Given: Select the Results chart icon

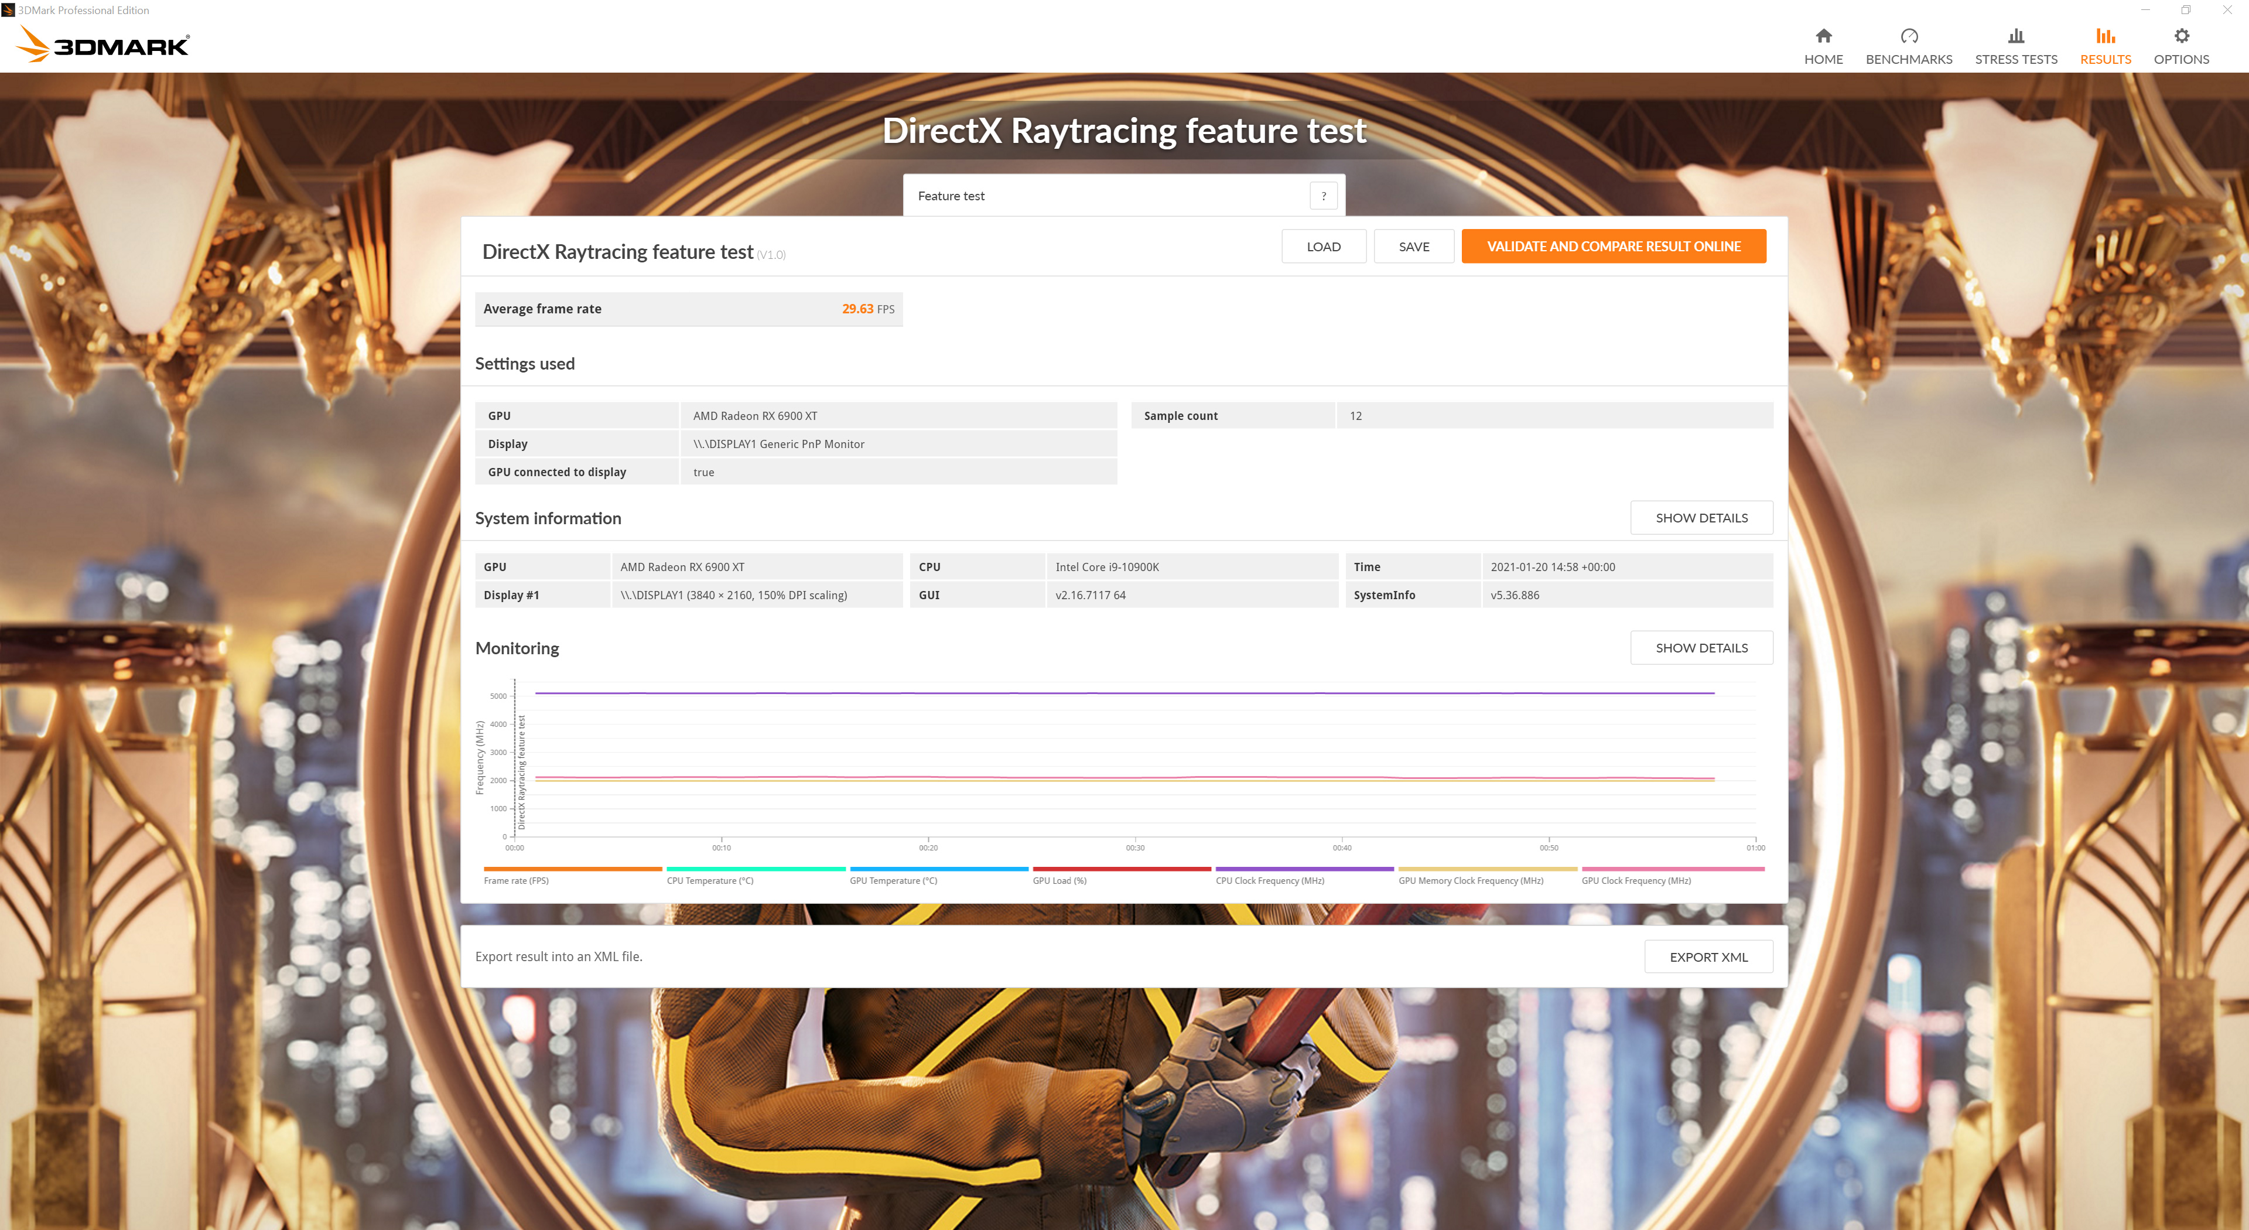Looking at the screenshot, I should (2105, 36).
